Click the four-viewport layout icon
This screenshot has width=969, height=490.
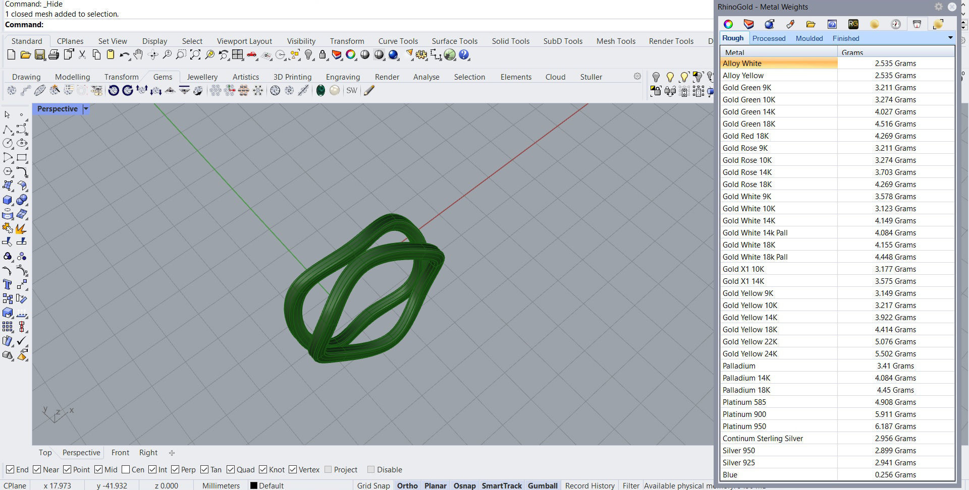click(238, 55)
